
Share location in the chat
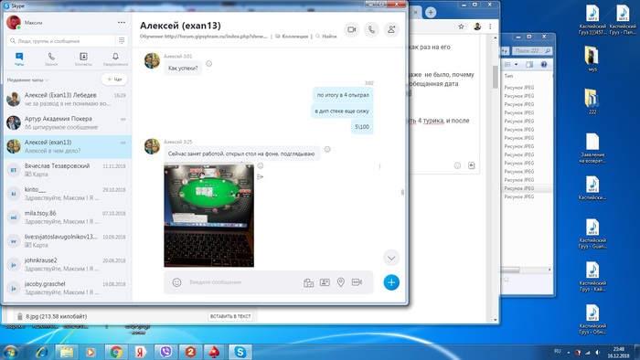point(341,282)
